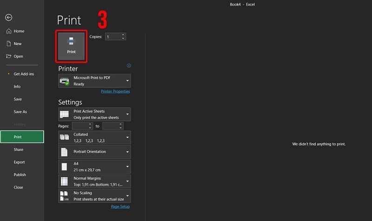Open the Microsoft Print to PDF dropdown
The width and height of the screenshot is (372, 221).
click(x=94, y=81)
